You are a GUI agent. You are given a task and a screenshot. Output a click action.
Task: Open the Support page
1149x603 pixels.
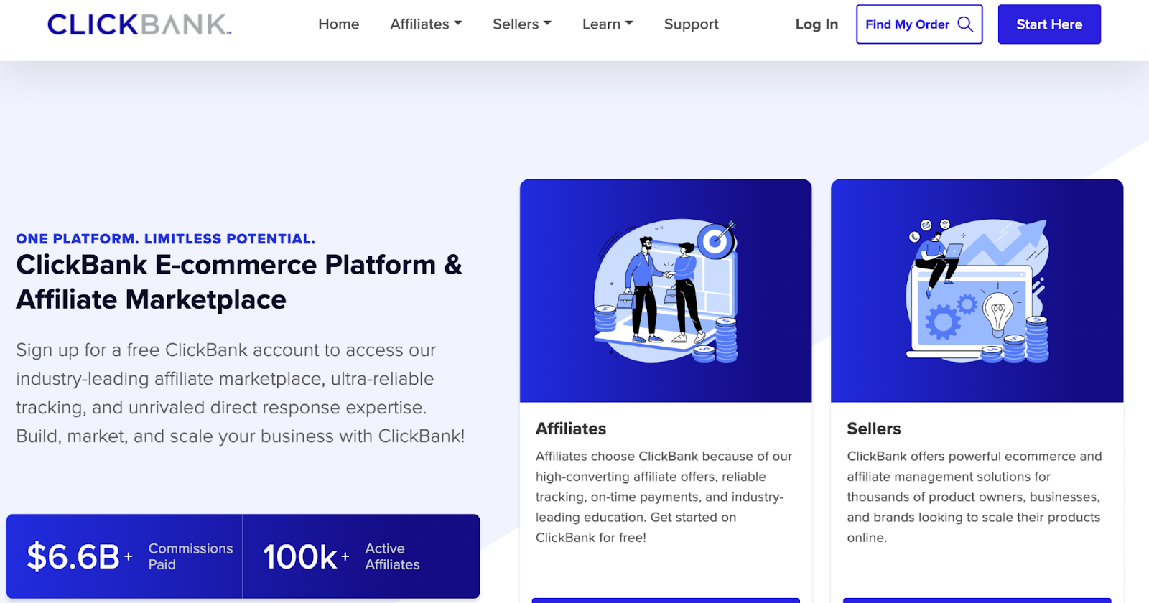point(691,24)
